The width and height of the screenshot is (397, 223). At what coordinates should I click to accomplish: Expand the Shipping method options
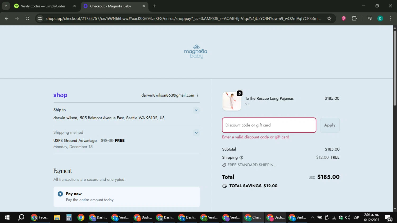click(196, 133)
